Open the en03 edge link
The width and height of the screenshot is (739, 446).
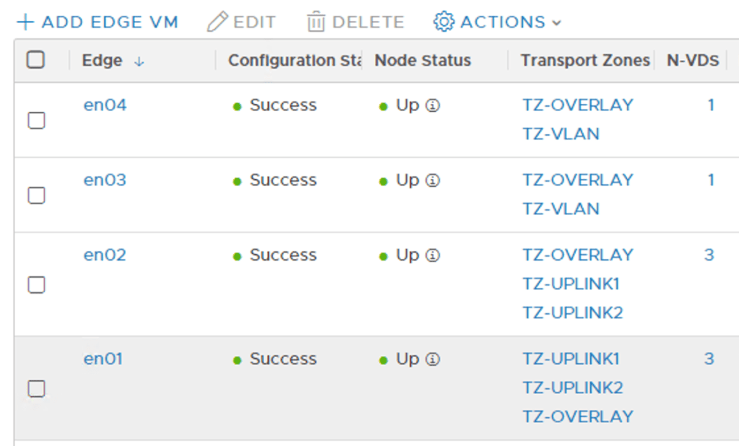click(x=105, y=180)
